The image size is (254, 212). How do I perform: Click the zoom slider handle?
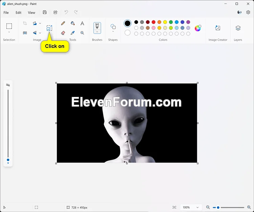pos(218,208)
